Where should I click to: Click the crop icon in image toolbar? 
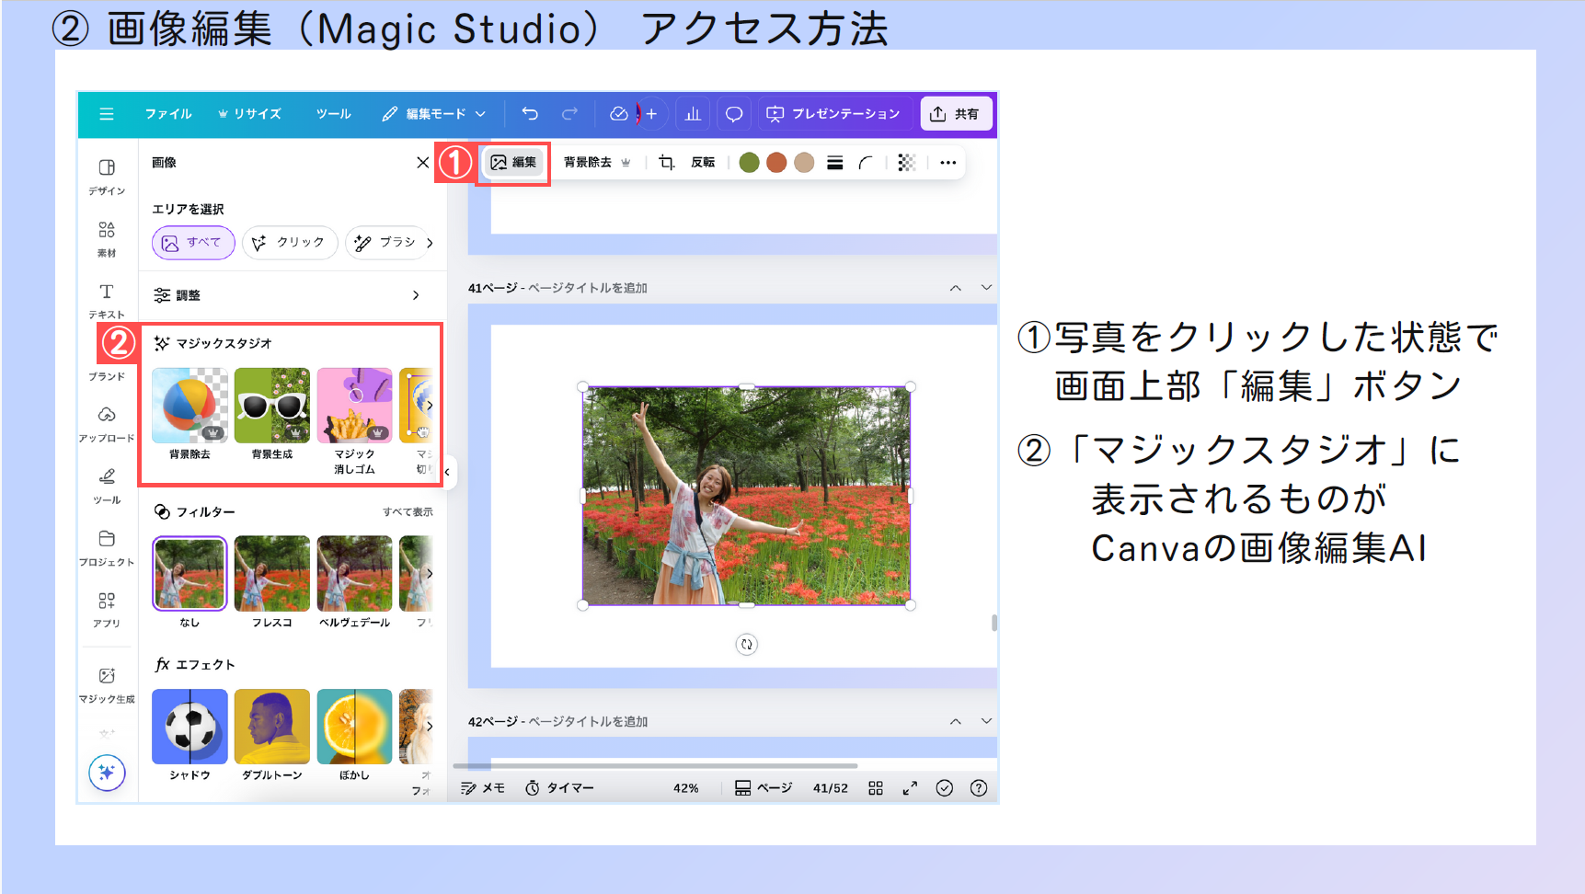pos(667,163)
